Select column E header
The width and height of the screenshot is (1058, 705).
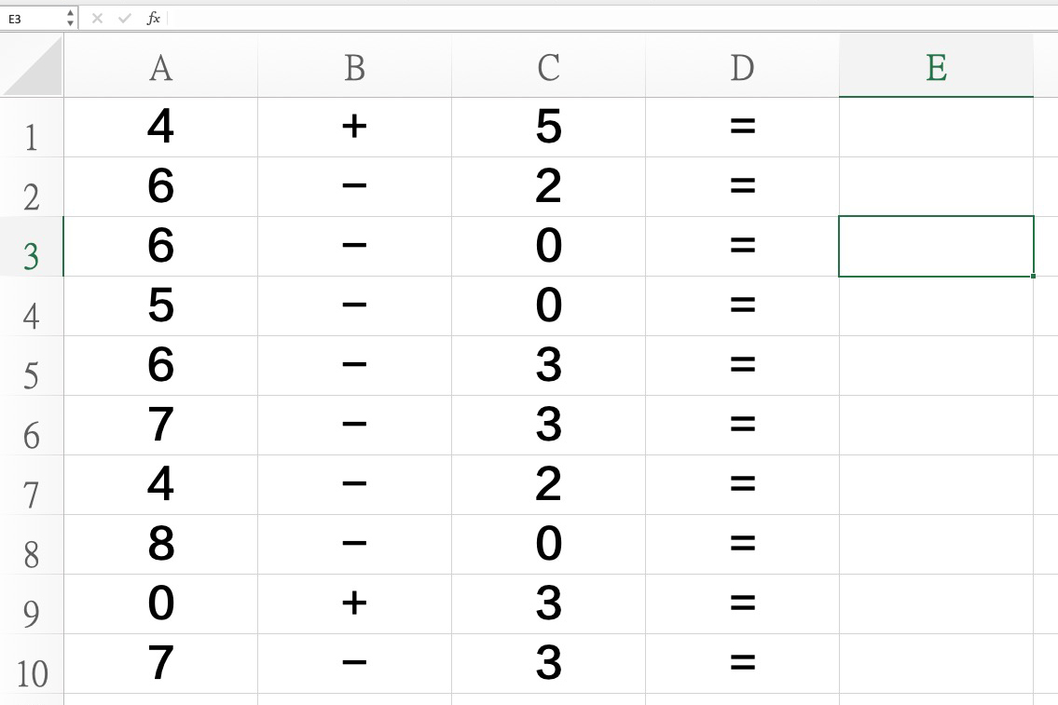coord(936,66)
